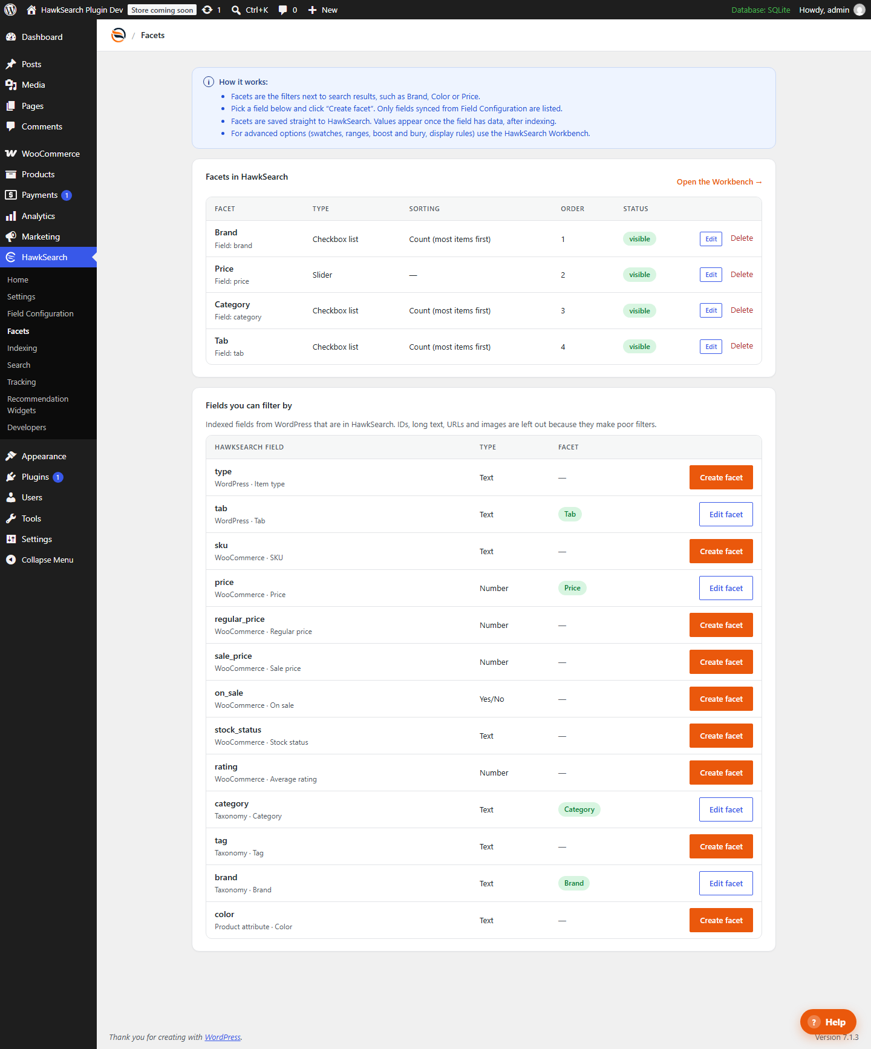Click Edit facet for tab field
Viewport: 871px width, 1049px height.
(726, 514)
